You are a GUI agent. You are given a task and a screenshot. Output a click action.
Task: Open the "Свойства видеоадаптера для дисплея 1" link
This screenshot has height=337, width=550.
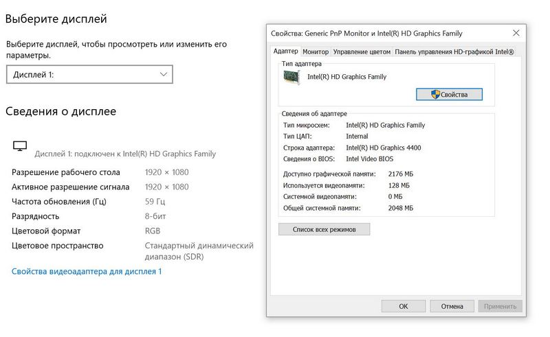pyautogui.click(x=87, y=272)
